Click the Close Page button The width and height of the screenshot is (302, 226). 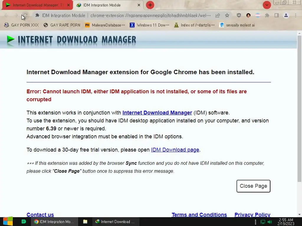click(x=253, y=186)
